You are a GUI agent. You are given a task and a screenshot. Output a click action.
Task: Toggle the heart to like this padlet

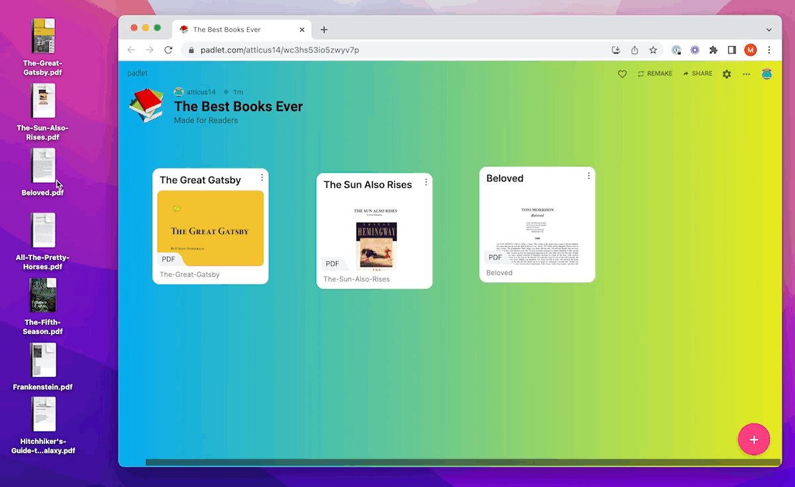(x=622, y=73)
